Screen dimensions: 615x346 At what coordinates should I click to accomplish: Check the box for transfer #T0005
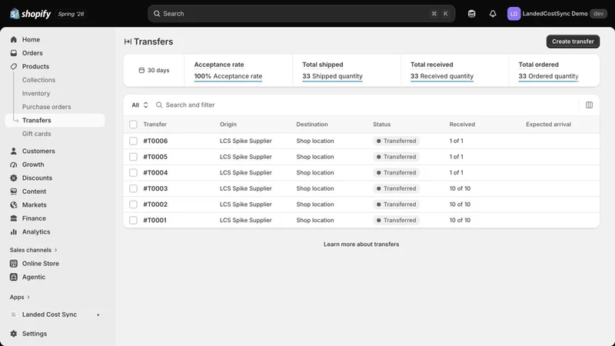pyautogui.click(x=133, y=157)
